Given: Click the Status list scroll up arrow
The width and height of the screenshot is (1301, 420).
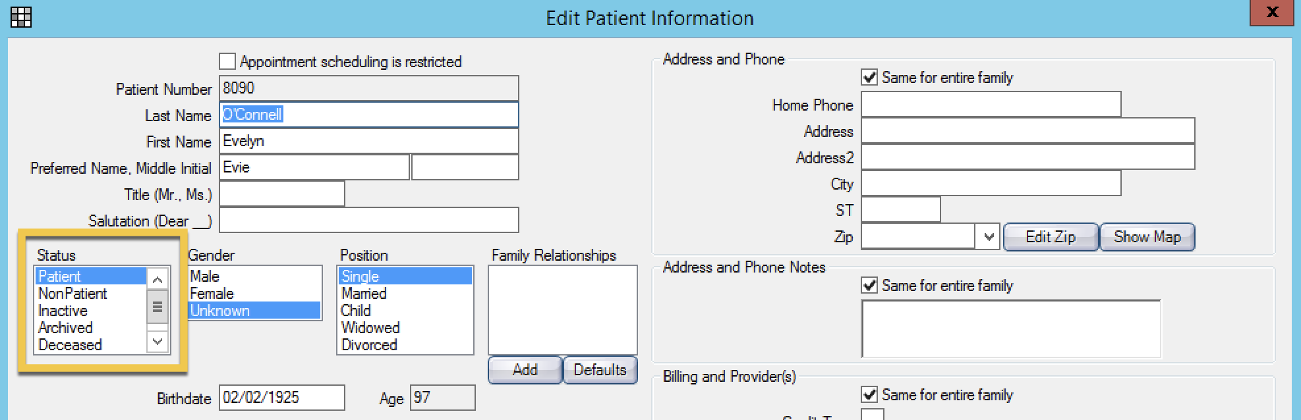Looking at the screenshot, I should pyautogui.click(x=158, y=280).
